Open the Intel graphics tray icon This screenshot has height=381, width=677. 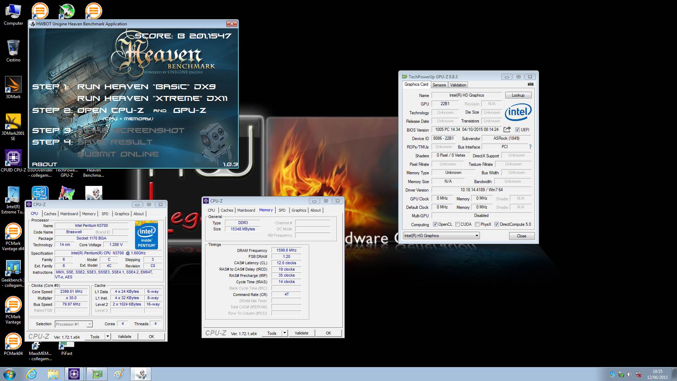pos(612,374)
